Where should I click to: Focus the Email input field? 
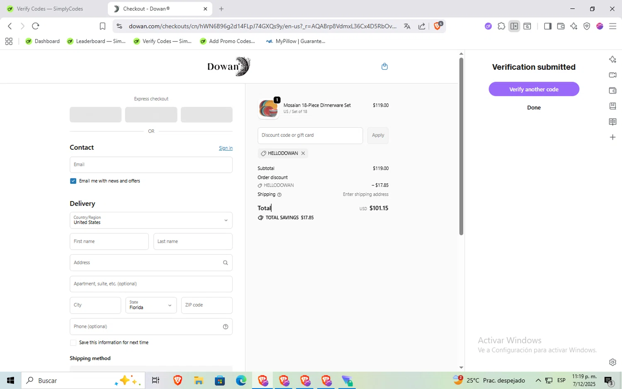pyautogui.click(x=151, y=165)
